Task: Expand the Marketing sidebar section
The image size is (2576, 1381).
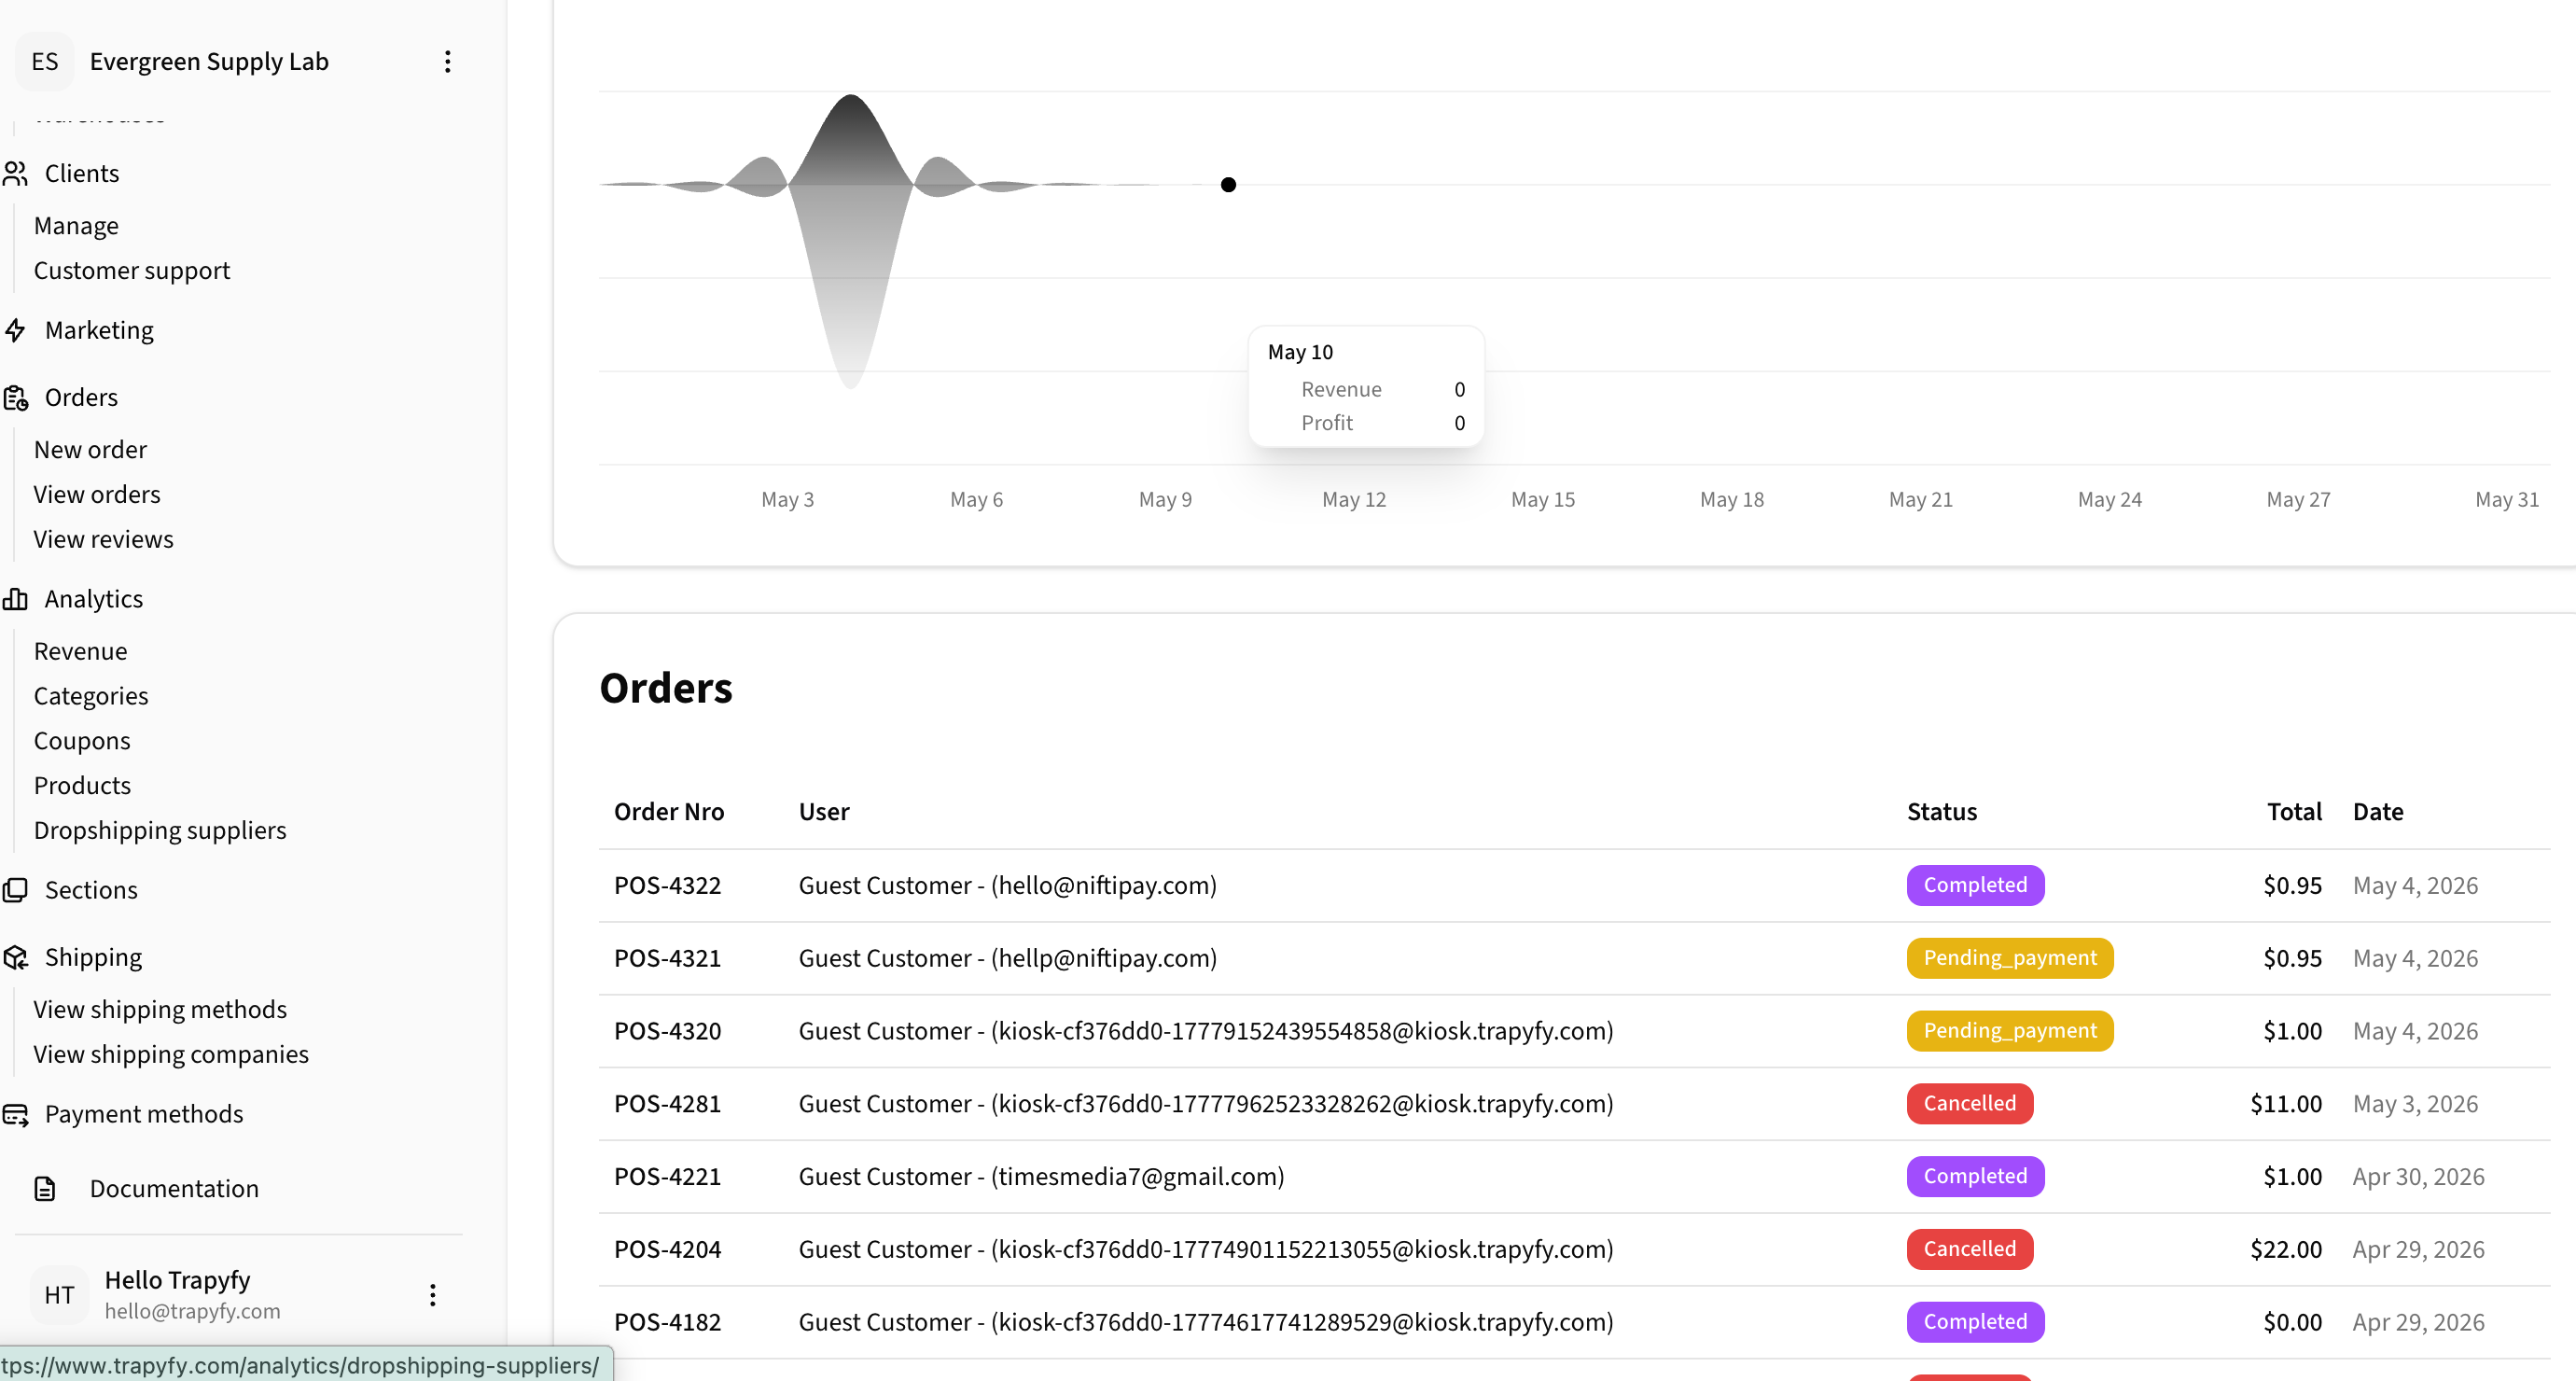Action: coord(99,330)
